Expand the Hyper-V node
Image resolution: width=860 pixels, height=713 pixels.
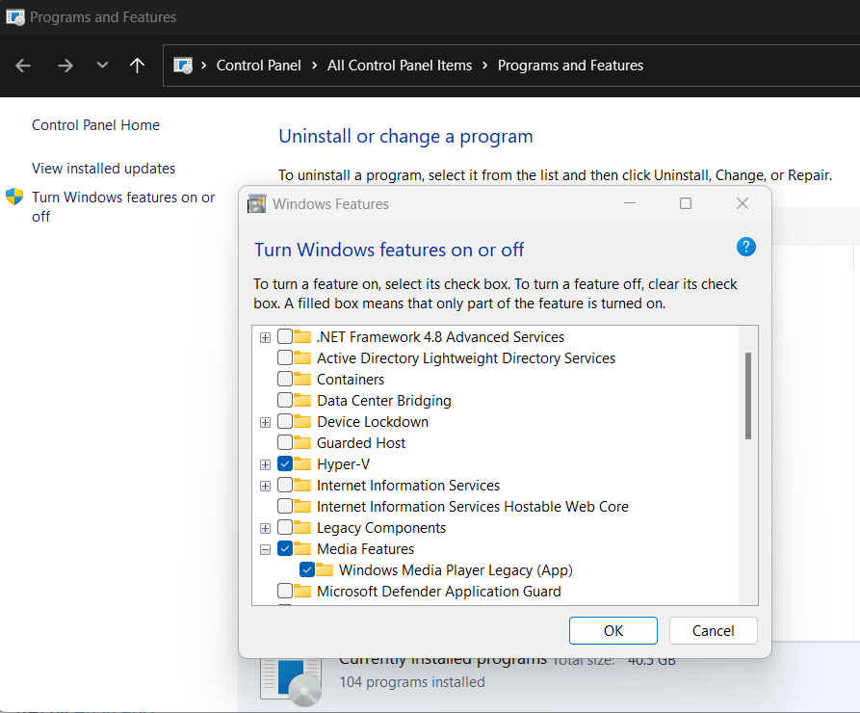pyautogui.click(x=265, y=465)
